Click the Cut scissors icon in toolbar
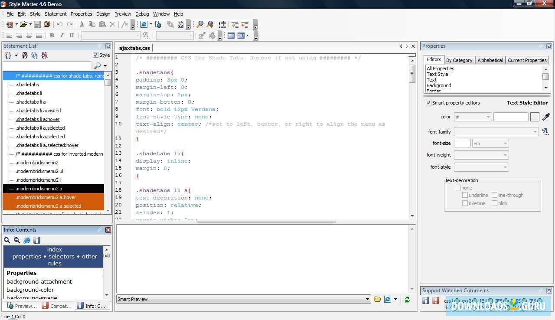Screen dimensions: 555x320 click(x=82, y=25)
